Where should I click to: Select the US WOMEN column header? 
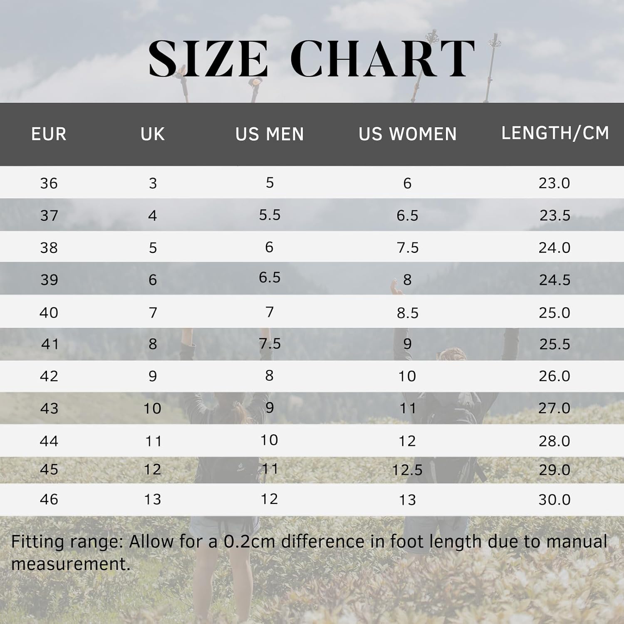click(x=408, y=134)
